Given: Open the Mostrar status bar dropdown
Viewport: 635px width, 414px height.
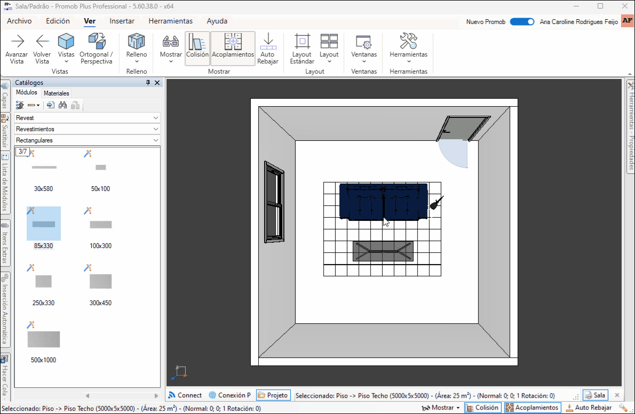Looking at the screenshot, I should coord(441,408).
